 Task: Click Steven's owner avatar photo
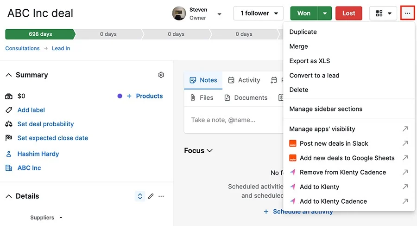pos(179,13)
